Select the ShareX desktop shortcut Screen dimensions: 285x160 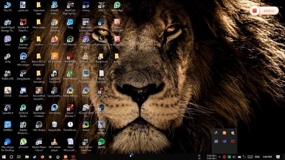(86, 126)
